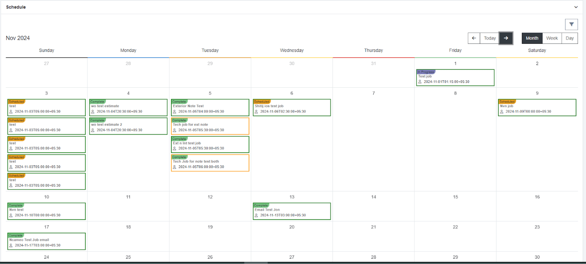586x264 pixels.
Task: Select the Month view button
Action: 532,38
